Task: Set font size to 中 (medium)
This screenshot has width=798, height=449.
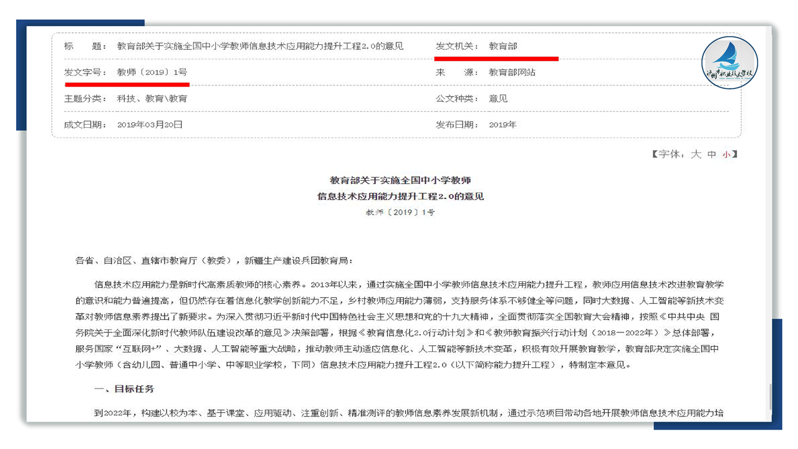Action: 711,154
